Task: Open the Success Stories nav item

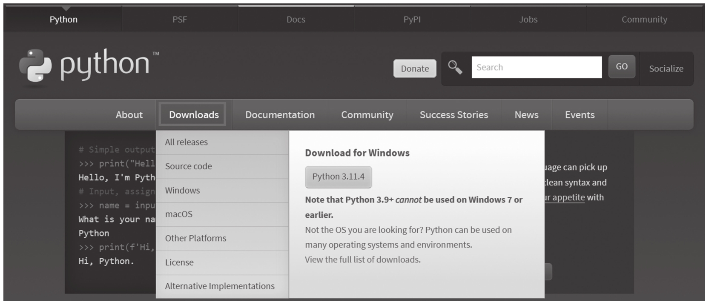Action: [x=453, y=115]
